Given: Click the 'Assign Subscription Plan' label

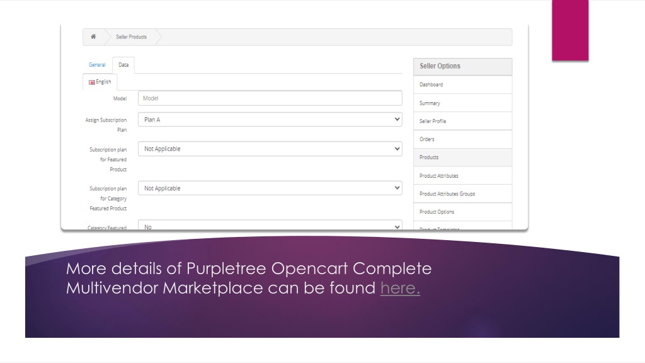Looking at the screenshot, I should tap(106, 125).
